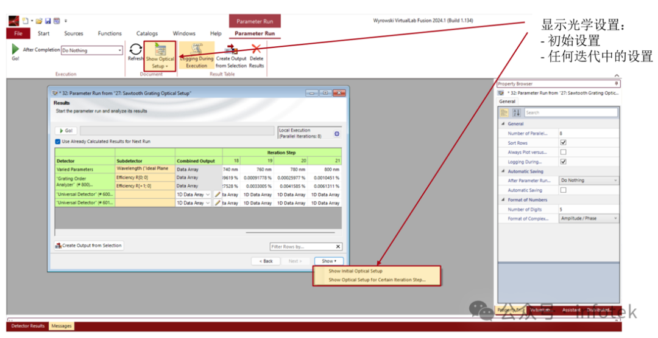Click the VirtualLab application logo icon
658x338 pixels.
14,21
